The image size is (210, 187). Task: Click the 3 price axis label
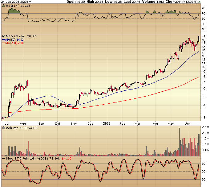pos(204,117)
